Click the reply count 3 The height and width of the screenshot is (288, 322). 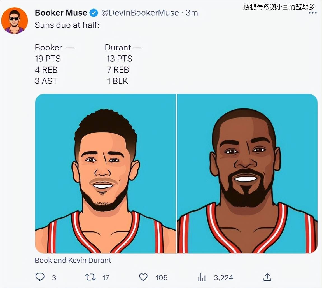click(x=54, y=278)
